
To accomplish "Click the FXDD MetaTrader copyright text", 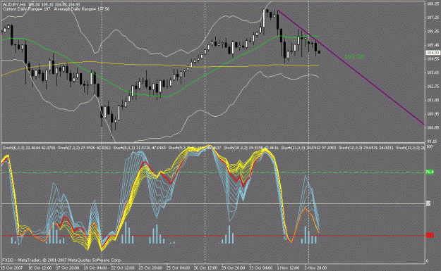I will (x=62, y=260).
